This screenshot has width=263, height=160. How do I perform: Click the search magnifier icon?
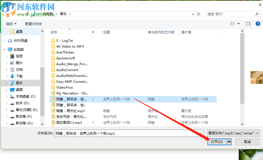(257, 14)
